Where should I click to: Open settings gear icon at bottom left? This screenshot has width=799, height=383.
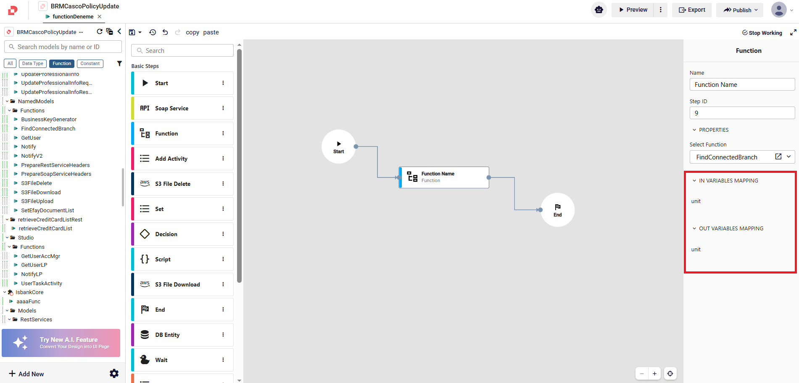click(x=114, y=373)
